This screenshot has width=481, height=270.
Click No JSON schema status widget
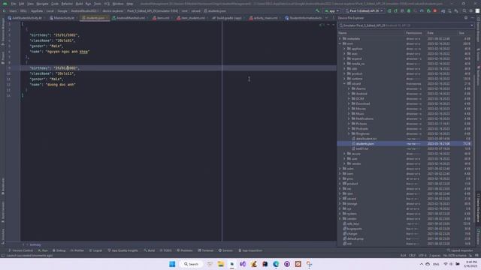point(455,256)
